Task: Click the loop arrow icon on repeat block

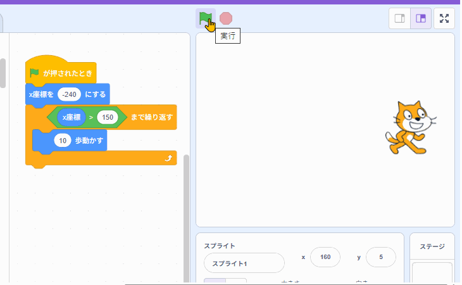Action: pyautogui.click(x=168, y=158)
